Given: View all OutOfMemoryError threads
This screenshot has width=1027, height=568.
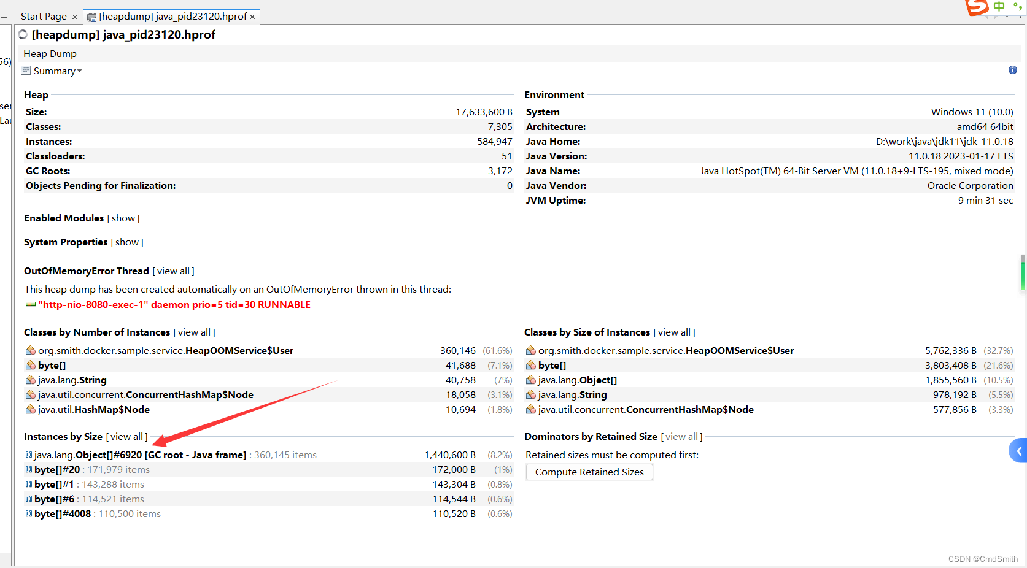Looking at the screenshot, I should pos(174,271).
